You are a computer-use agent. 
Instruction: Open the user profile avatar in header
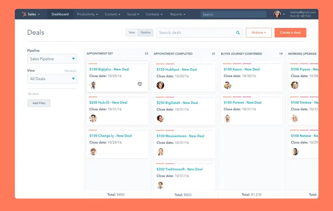tap(277, 14)
